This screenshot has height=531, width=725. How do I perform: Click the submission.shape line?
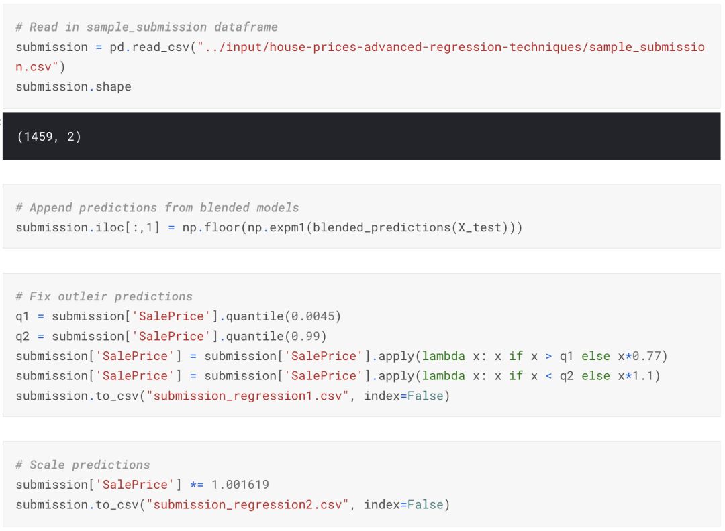(x=74, y=86)
